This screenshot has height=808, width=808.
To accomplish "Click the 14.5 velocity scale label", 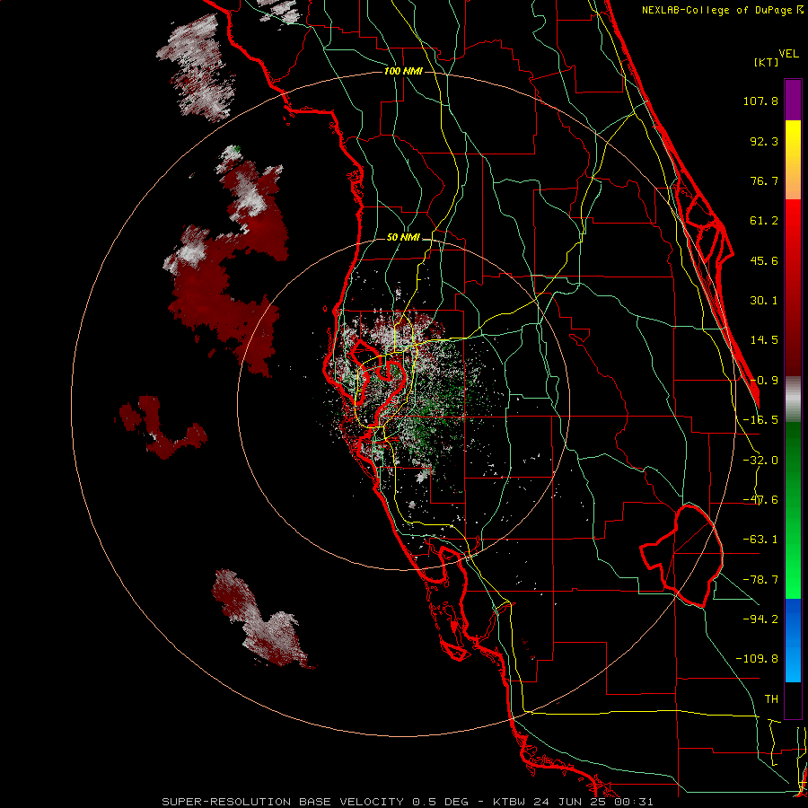I will (x=764, y=340).
